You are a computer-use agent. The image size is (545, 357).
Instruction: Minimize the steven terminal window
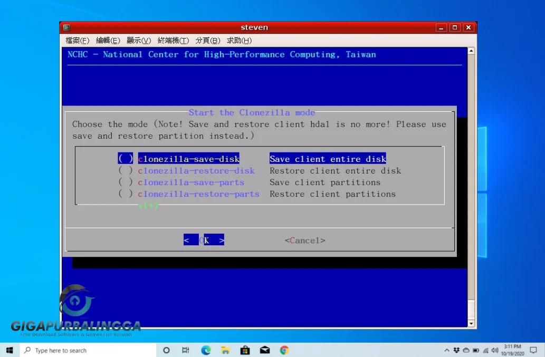coord(441,27)
